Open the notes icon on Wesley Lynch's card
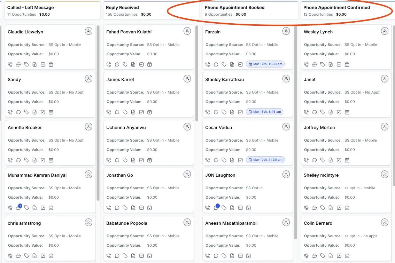This screenshot has width=395, height=263. tap(331, 64)
